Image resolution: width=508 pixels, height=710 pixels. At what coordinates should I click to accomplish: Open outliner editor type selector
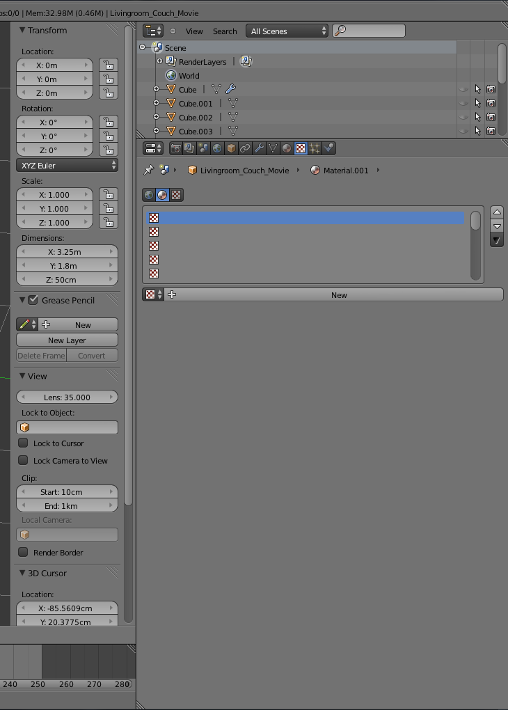point(152,31)
